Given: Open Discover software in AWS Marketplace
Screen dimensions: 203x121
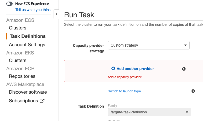Looking at the screenshot, I should [x=28, y=92].
